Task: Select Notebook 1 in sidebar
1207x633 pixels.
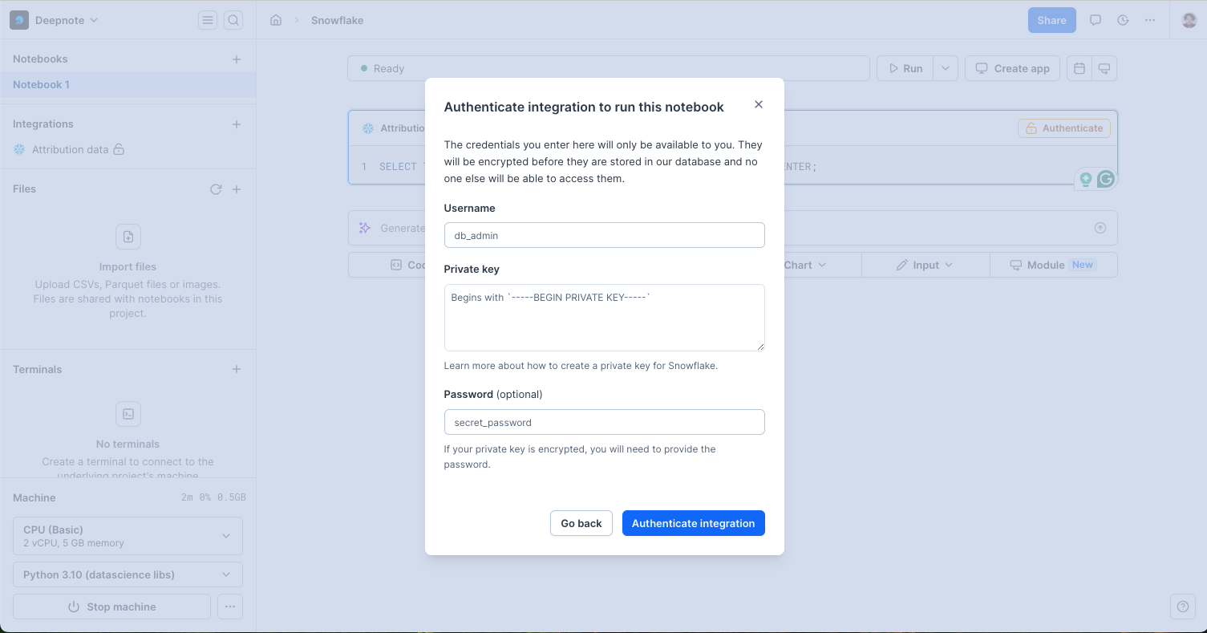Action: (128, 84)
